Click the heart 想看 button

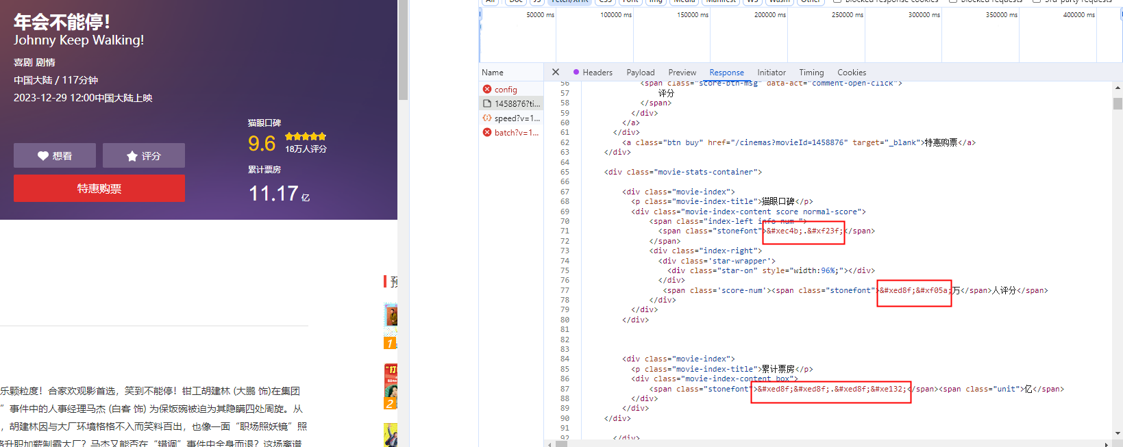[x=55, y=156]
